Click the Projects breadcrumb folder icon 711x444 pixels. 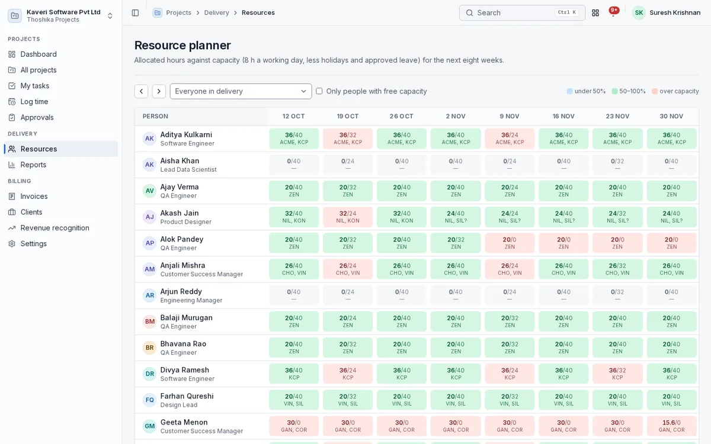158,12
